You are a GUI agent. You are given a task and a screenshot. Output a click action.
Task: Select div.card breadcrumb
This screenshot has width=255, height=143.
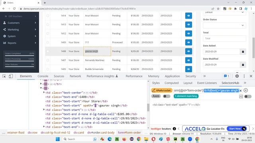(x=79, y=132)
